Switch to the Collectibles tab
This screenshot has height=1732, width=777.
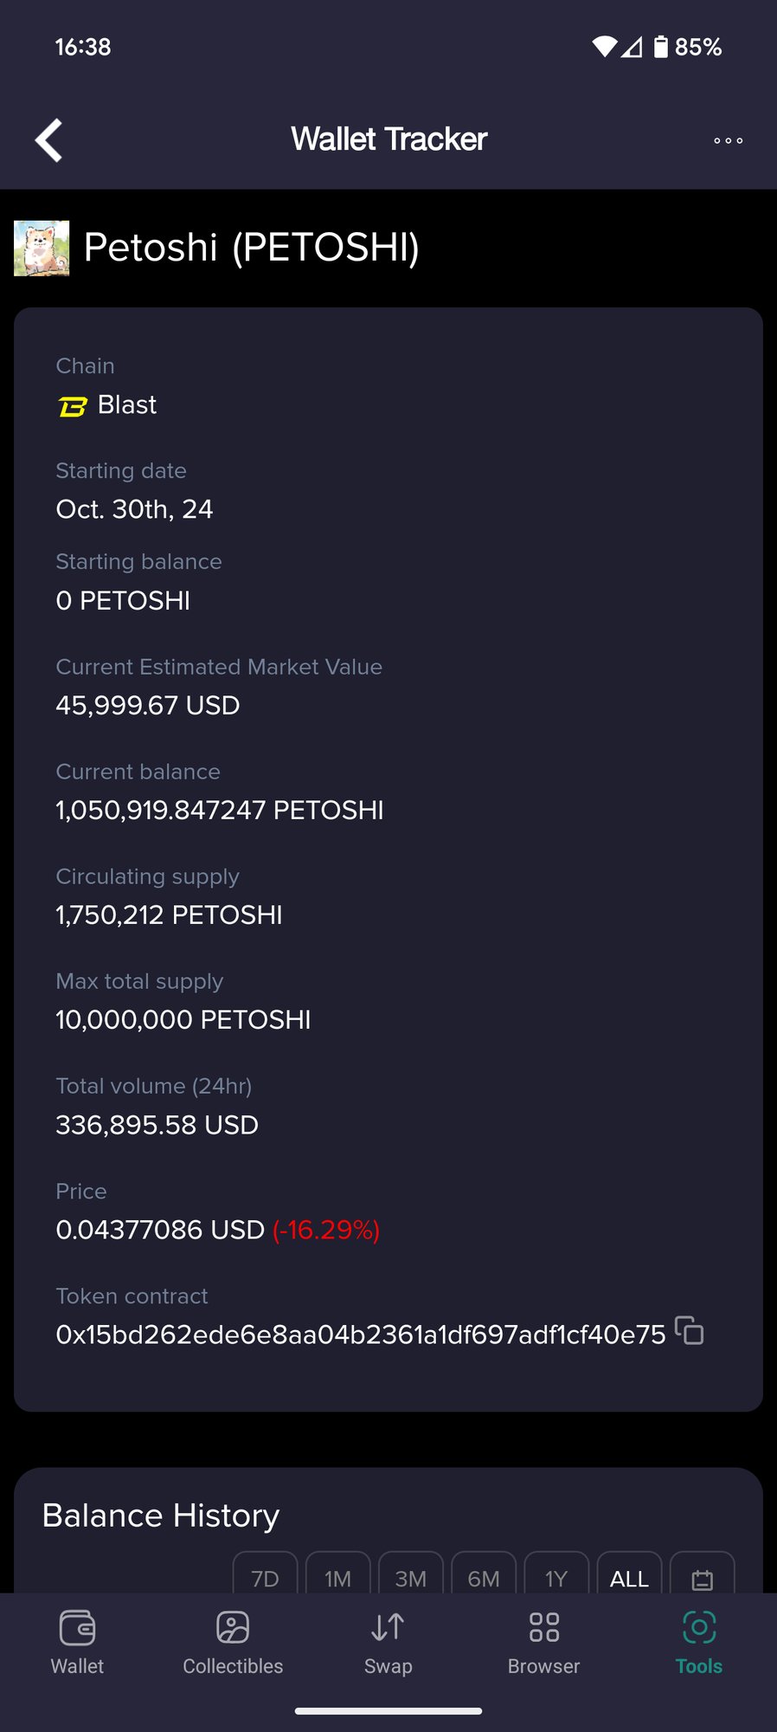coord(233,1643)
